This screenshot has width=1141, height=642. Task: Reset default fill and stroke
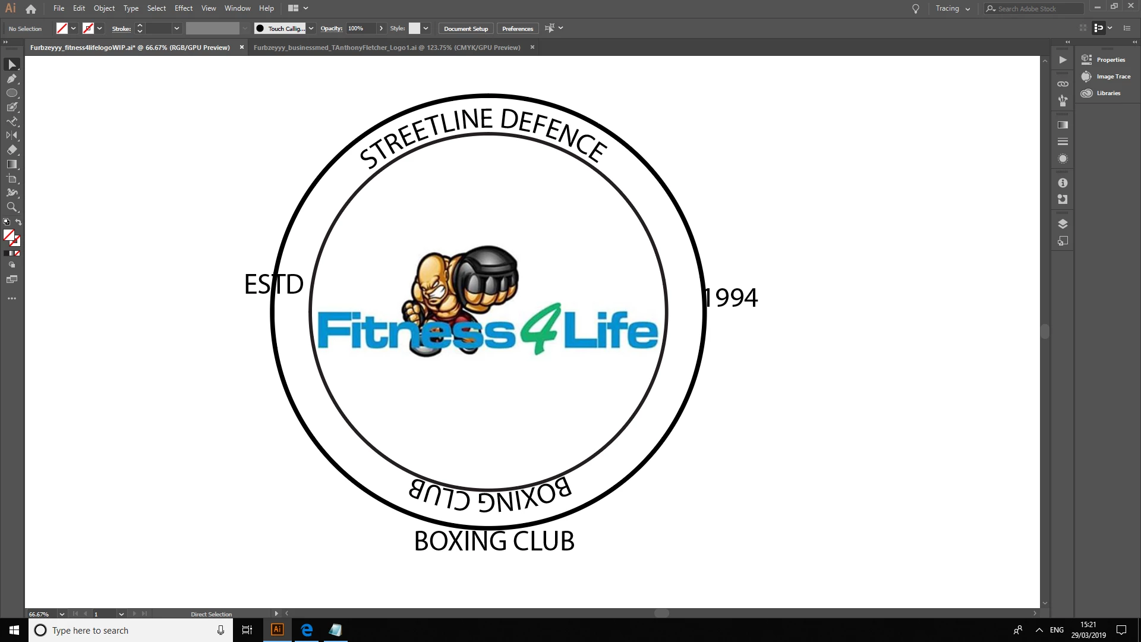7,222
